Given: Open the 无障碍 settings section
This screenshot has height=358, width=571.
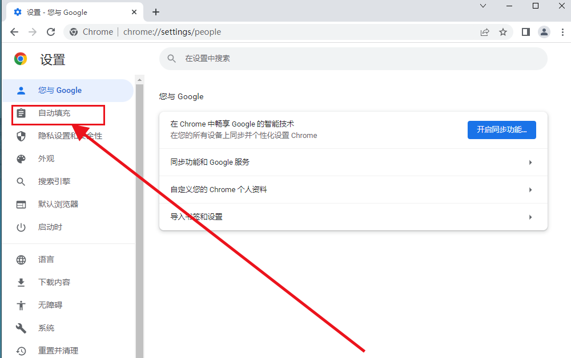Looking at the screenshot, I should (68, 306).
